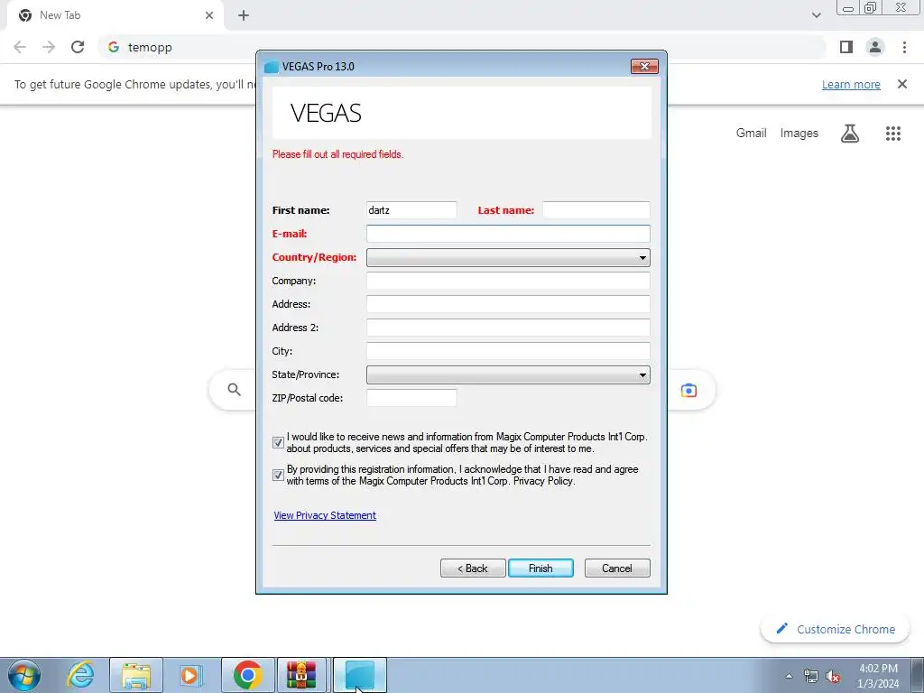Open the Search Labs flask icon
The height and width of the screenshot is (693, 924).
tap(850, 134)
